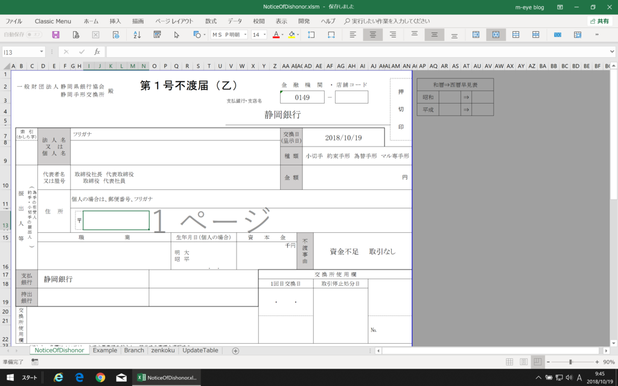Click the last table icon with magnifier
This screenshot has height=386, width=618.
(578, 34)
